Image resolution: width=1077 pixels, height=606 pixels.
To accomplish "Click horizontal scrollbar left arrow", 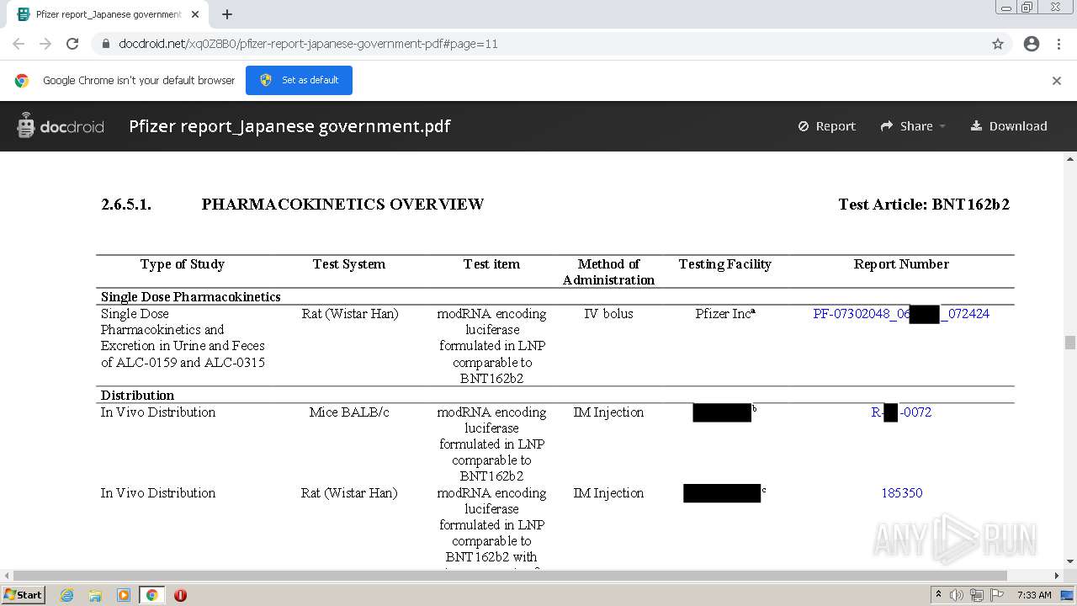I will (x=5, y=576).
